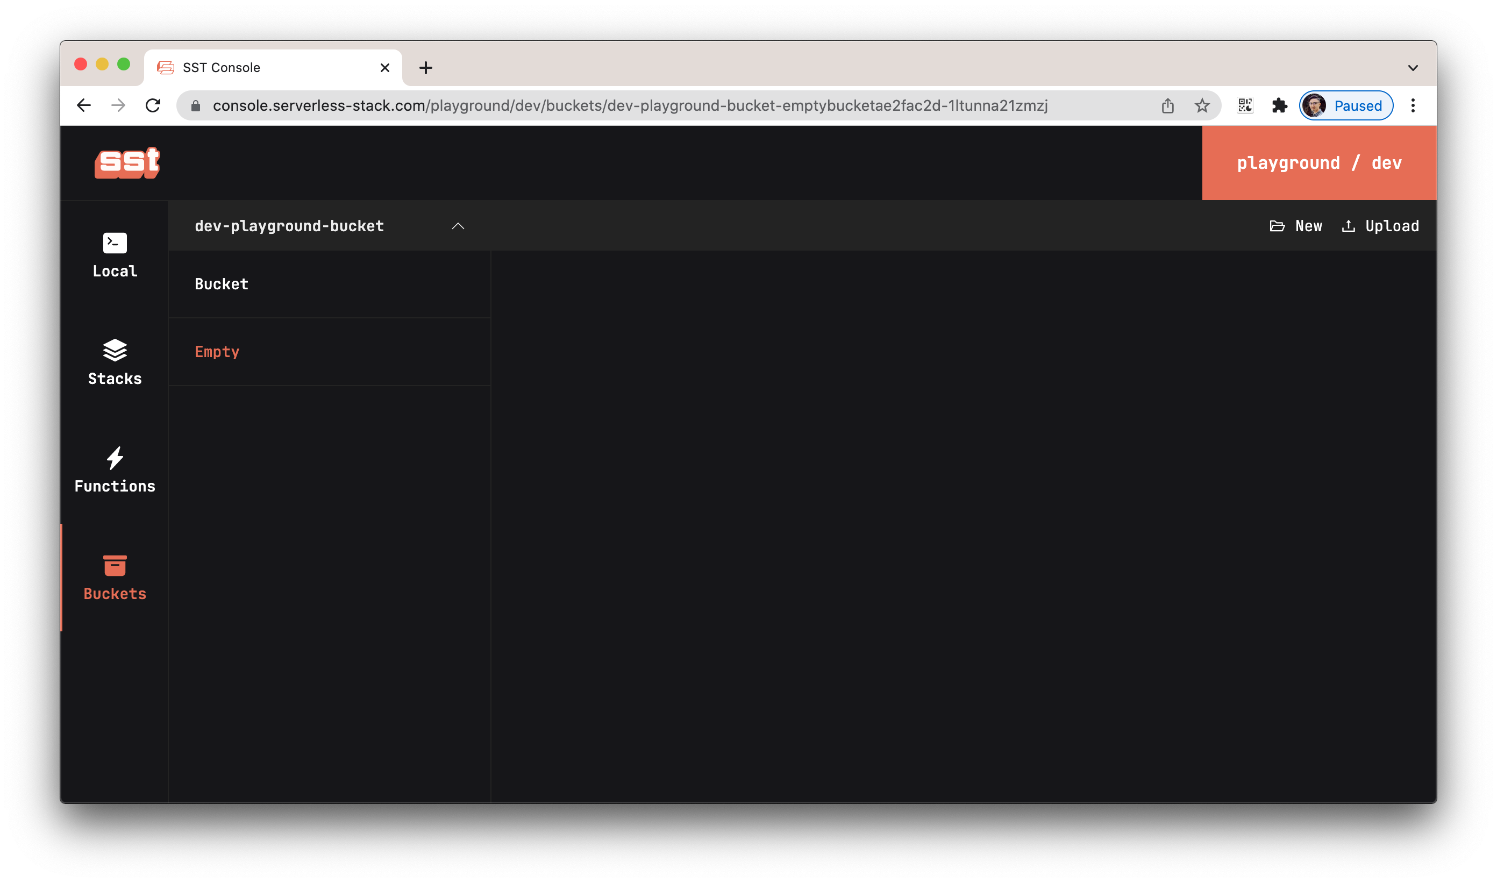
Task: Click the SST logo in the header
Action: (127, 162)
